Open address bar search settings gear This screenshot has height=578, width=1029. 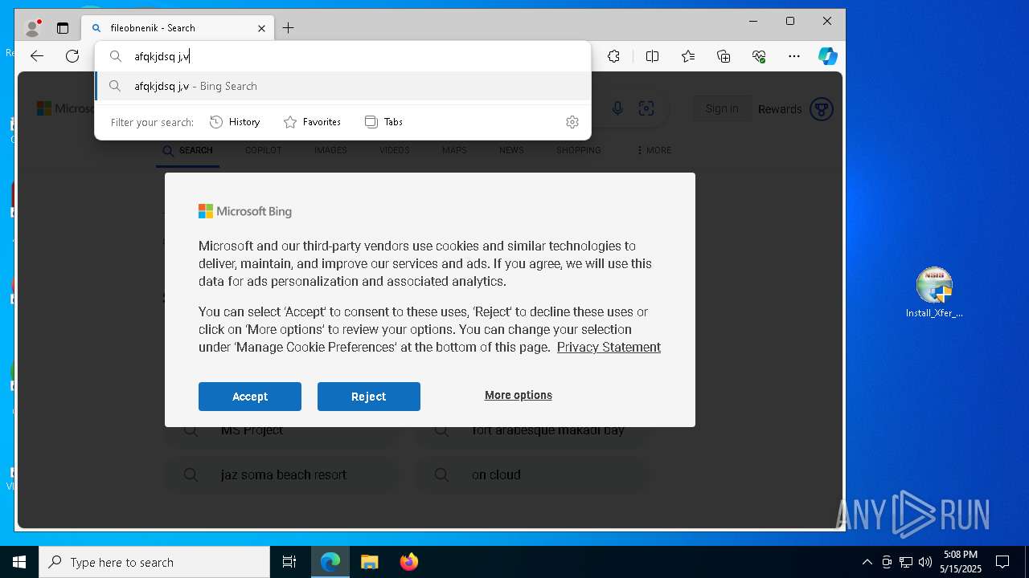[x=572, y=122]
